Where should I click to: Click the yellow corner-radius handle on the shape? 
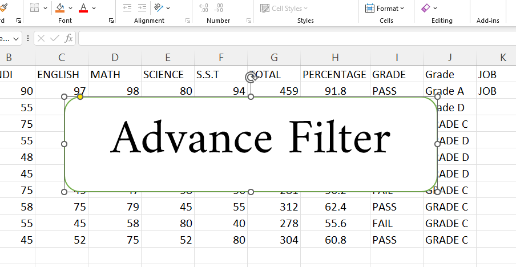point(80,97)
